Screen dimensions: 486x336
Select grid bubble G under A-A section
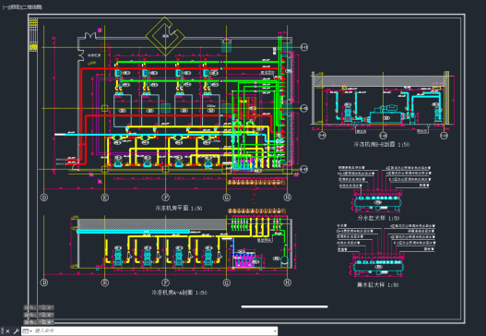(227, 282)
